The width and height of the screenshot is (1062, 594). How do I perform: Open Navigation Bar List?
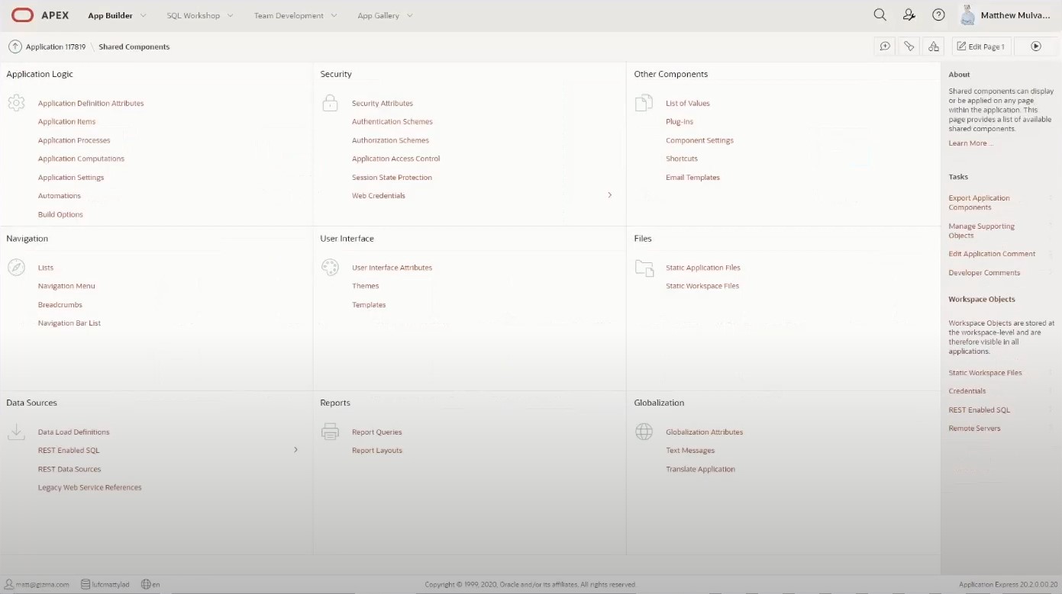coord(69,323)
